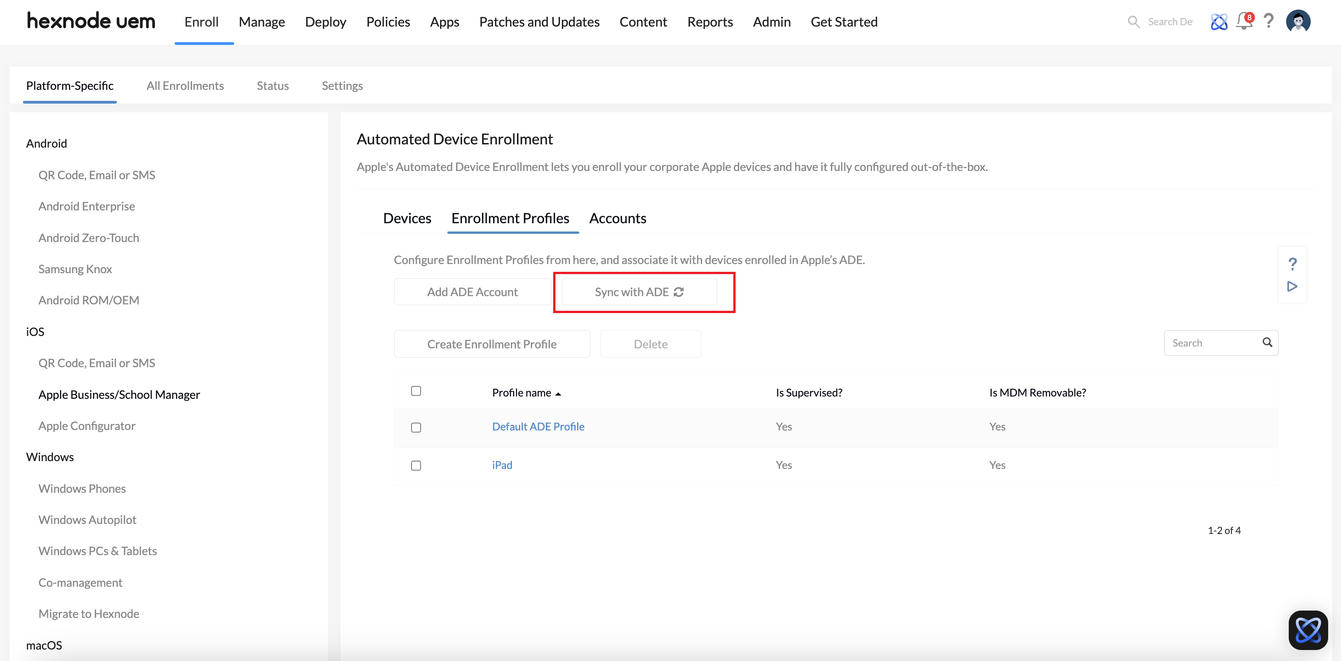This screenshot has width=1341, height=661.
Task: Switch to Status tab
Action: [273, 85]
